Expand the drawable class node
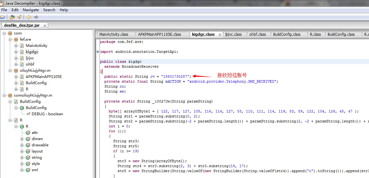 [22, 145]
